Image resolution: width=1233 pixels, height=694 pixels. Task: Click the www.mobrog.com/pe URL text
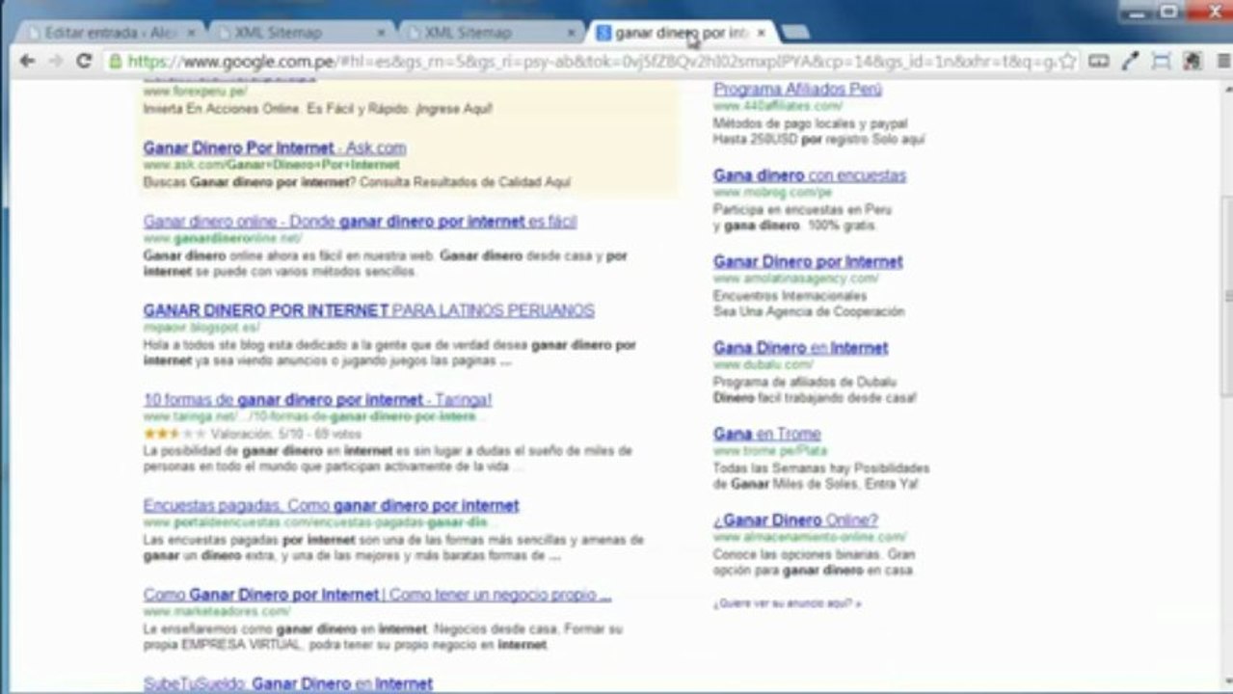[772, 193]
